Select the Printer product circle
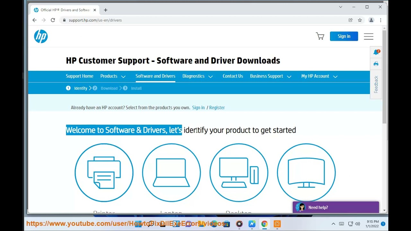The width and height of the screenshot is (411, 231). click(x=104, y=173)
